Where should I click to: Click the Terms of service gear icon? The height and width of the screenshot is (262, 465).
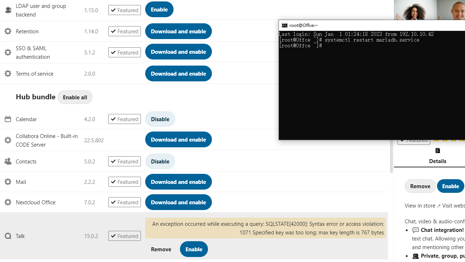coord(8,73)
